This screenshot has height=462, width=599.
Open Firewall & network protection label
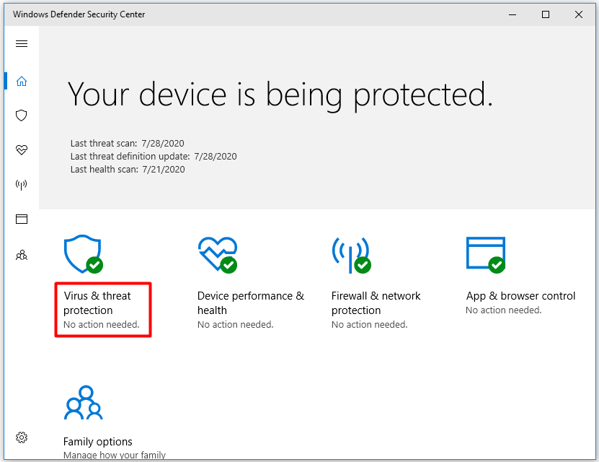coord(376,303)
